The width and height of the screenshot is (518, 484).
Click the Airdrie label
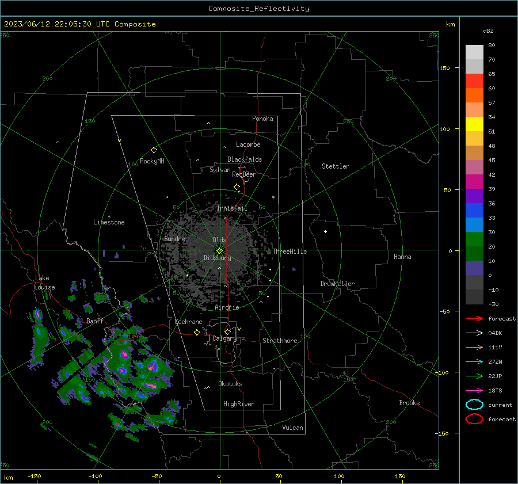[227, 307]
